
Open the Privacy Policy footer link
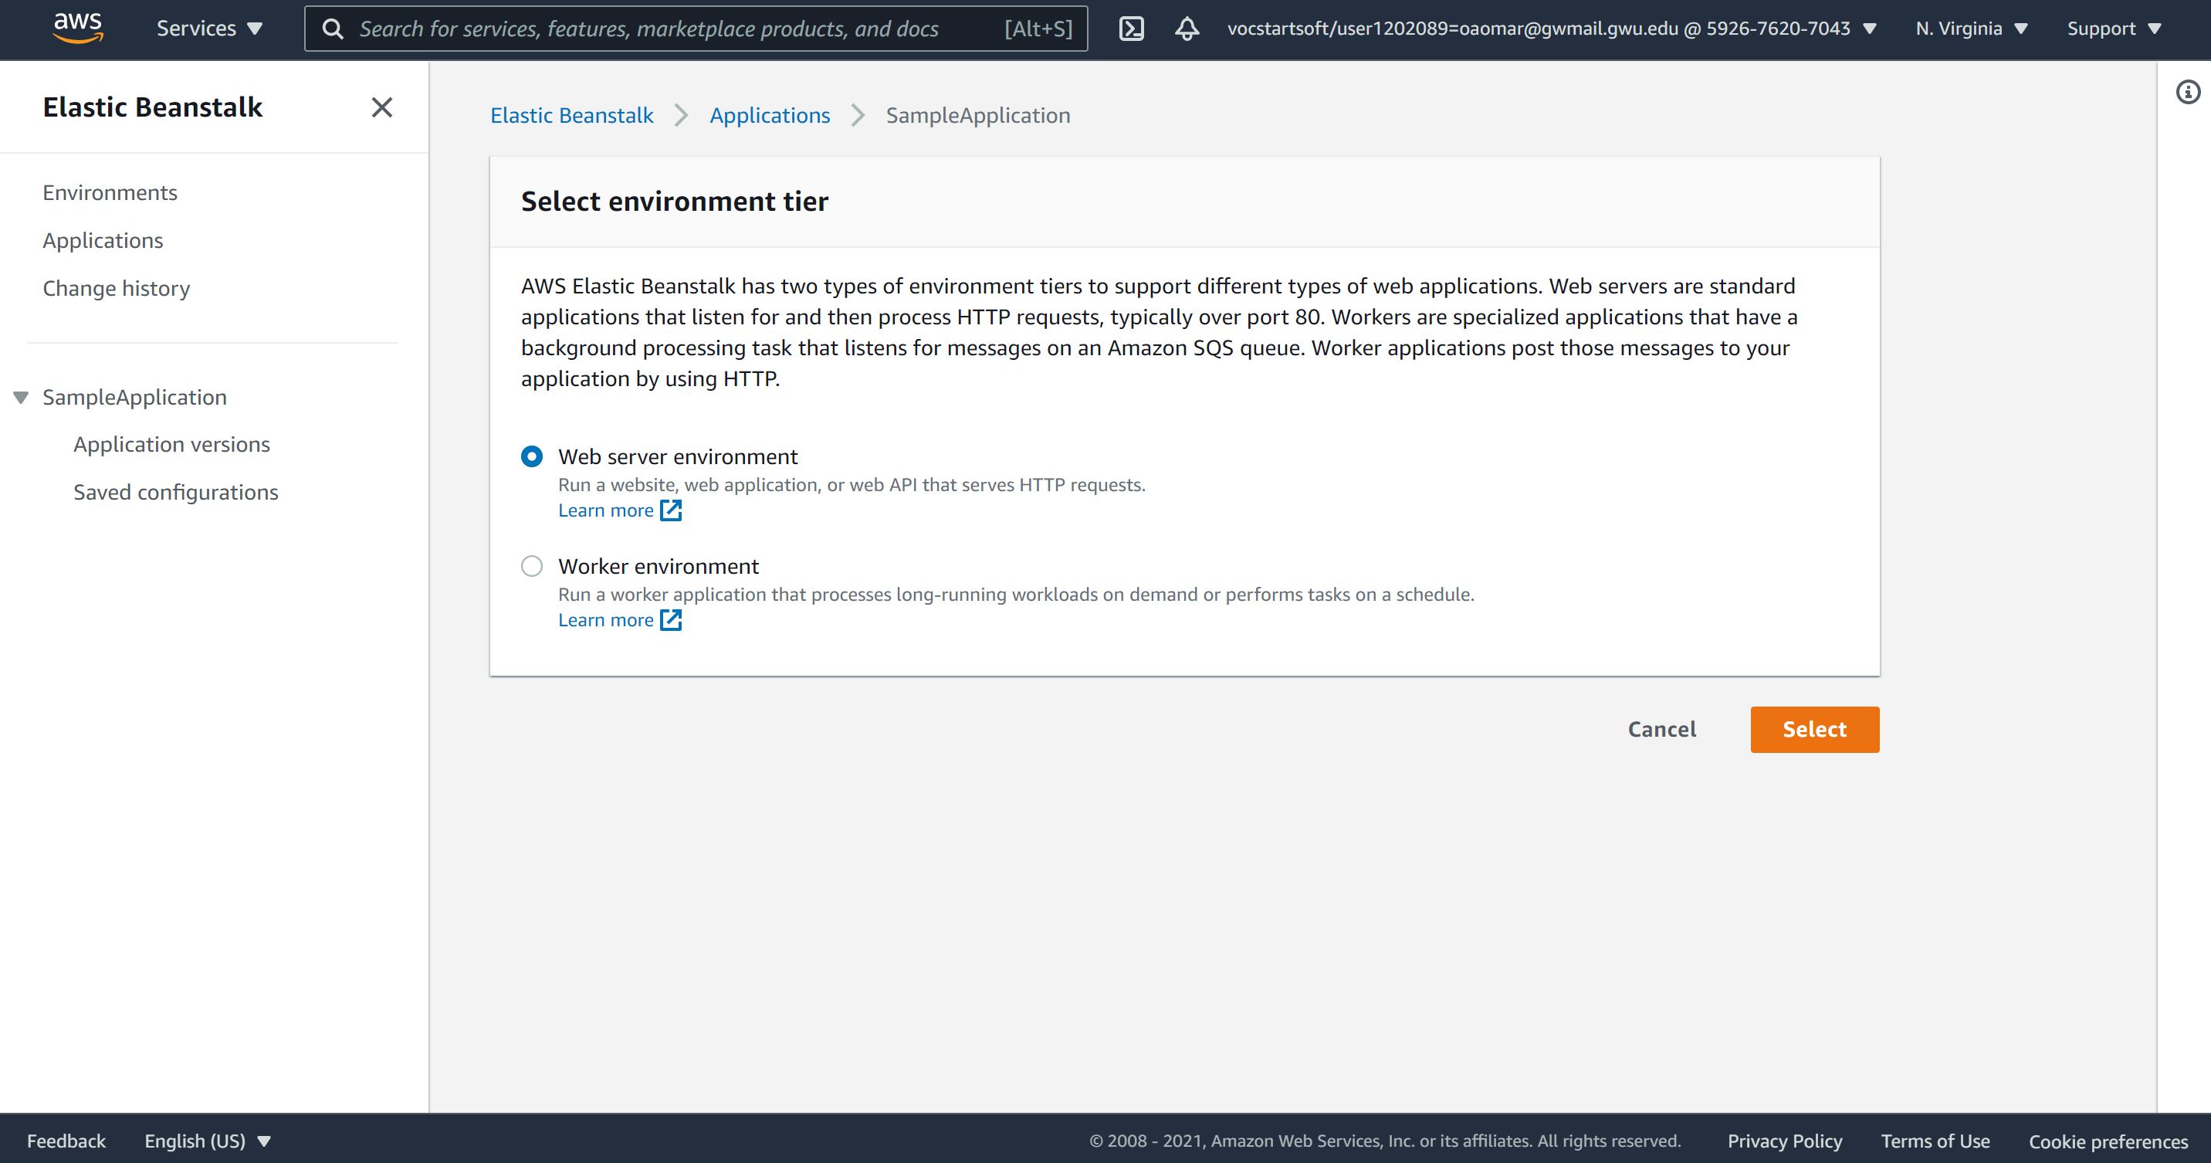[1784, 1141]
